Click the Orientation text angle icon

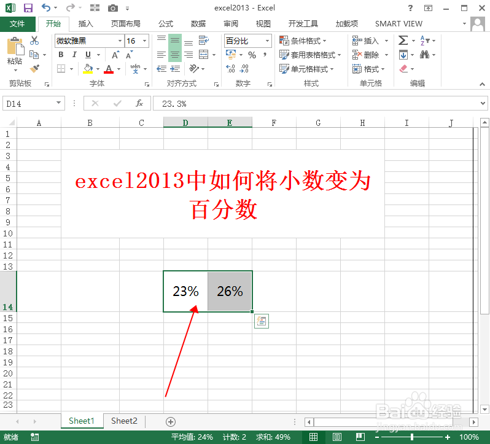point(194,68)
